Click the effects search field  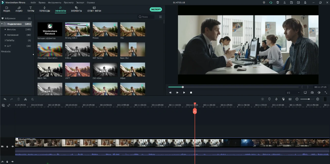pyautogui.click(x=146, y=17)
